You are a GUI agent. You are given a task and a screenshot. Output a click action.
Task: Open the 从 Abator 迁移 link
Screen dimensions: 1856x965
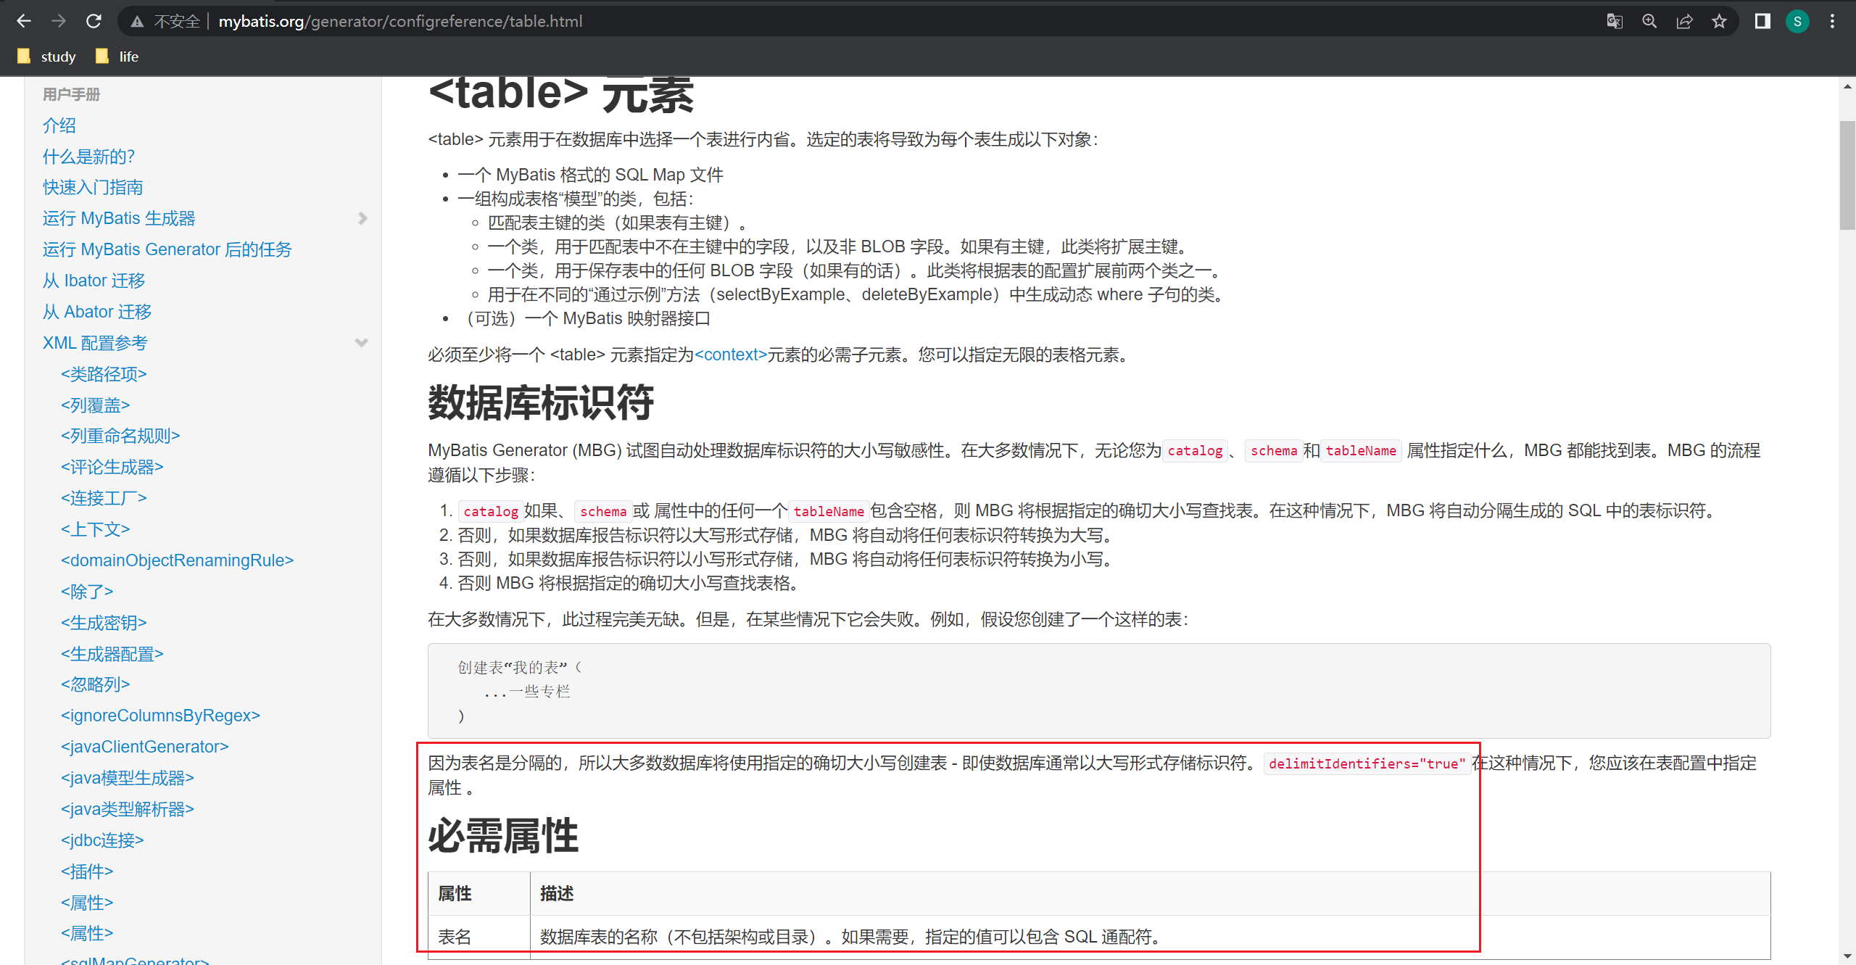pyautogui.click(x=96, y=312)
